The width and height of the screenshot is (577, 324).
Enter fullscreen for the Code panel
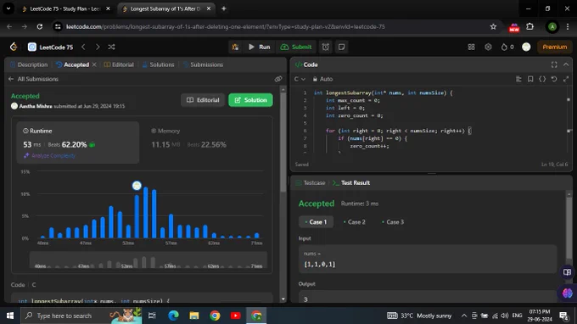click(x=554, y=64)
